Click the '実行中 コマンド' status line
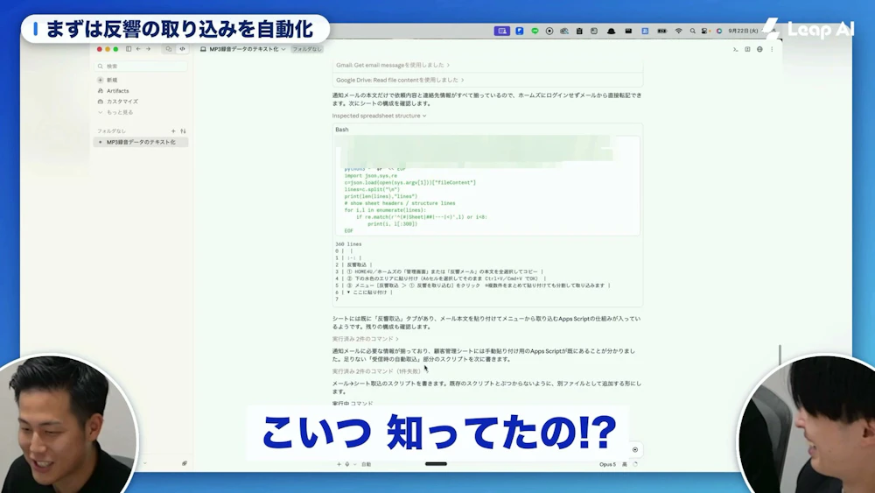The width and height of the screenshot is (875, 493). pyautogui.click(x=353, y=403)
